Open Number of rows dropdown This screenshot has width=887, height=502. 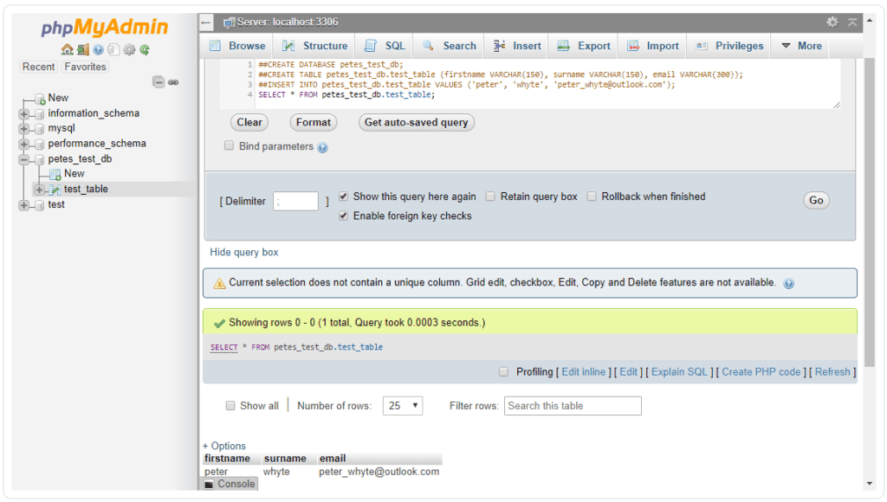coord(403,405)
